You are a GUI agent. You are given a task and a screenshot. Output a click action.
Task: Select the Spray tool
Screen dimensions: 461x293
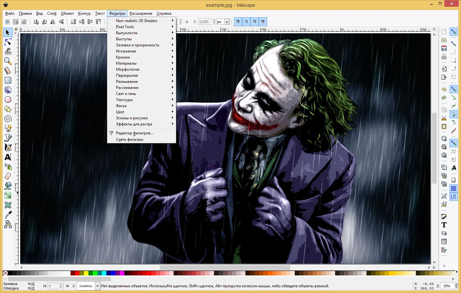8,167
